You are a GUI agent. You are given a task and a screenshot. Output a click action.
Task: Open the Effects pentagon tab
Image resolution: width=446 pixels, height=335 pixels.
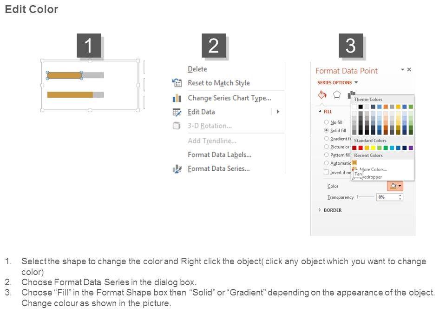[x=337, y=94]
